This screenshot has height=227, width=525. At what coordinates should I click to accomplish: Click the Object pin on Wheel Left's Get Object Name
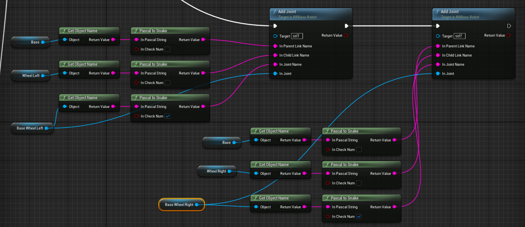click(65, 73)
